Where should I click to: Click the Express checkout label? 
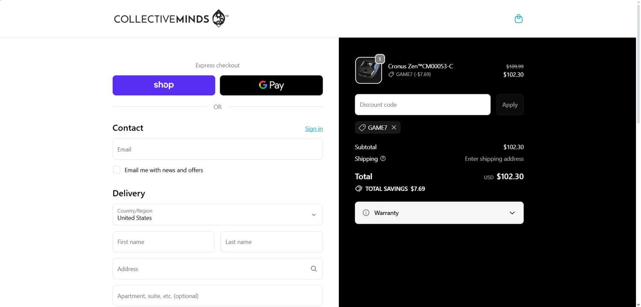click(218, 65)
